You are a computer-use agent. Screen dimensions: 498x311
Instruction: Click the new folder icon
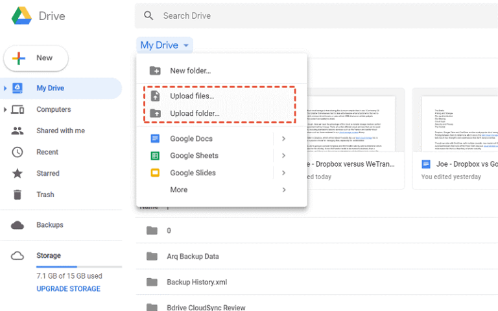click(155, 70)
